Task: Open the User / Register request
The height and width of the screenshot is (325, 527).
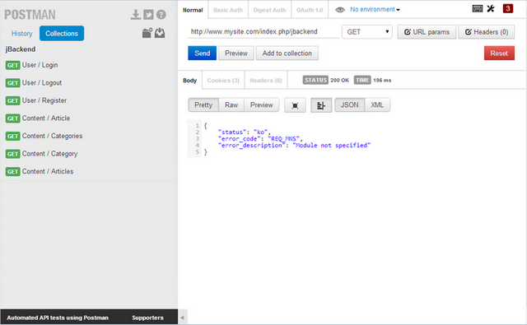Action: point(44,100)
